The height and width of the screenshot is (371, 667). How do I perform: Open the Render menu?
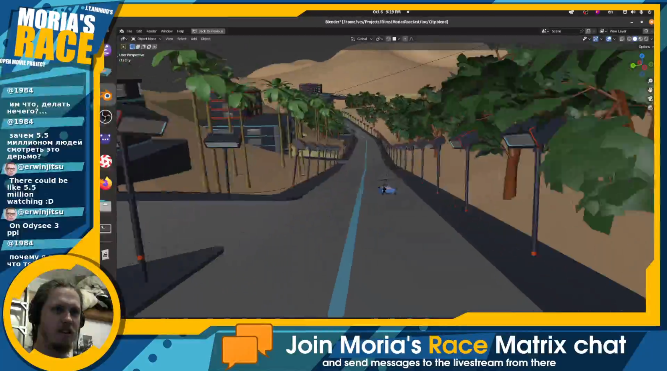tap(151, 31)
